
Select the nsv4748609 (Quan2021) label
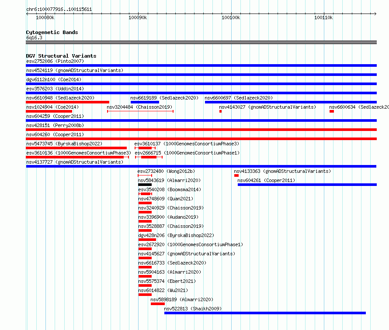pos(166,199)
